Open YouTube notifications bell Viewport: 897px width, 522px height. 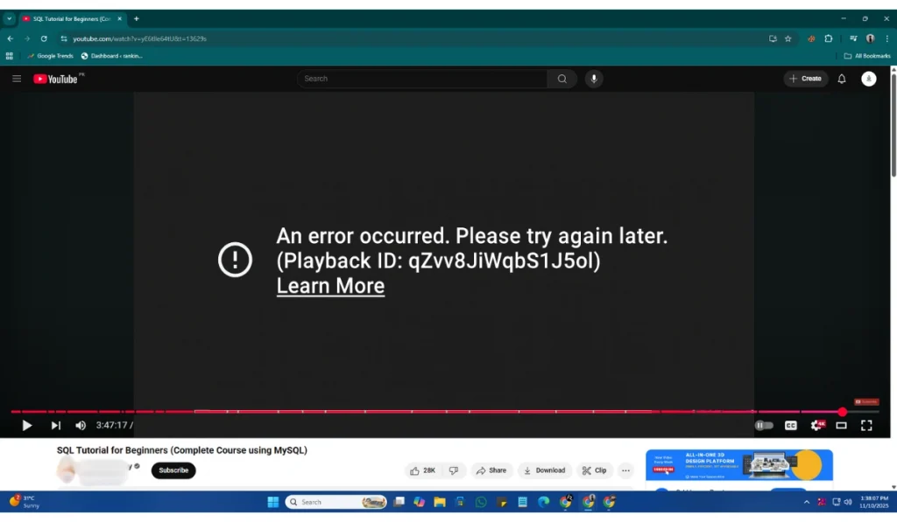pos(842,79)
